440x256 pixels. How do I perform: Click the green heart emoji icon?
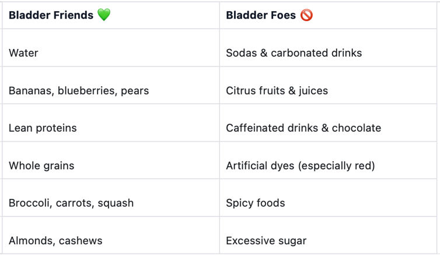pos(104,15)
